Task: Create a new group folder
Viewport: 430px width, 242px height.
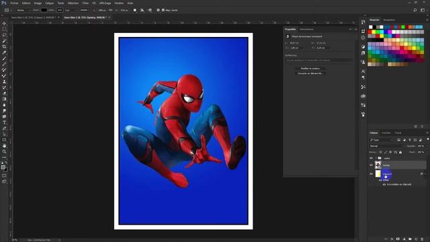Action: [410, 239]
